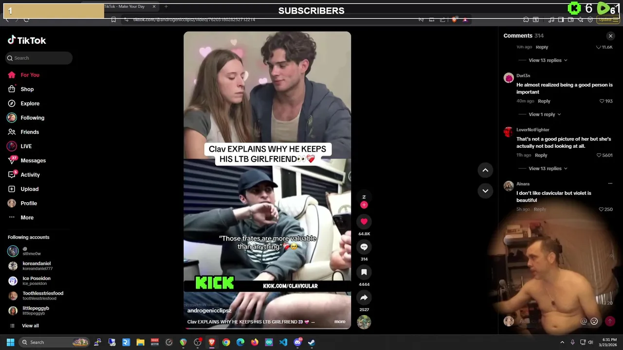Screen dimensions: 623x350
Task: Open Durl3n's profile avatar
Action: tap(509, 78)
